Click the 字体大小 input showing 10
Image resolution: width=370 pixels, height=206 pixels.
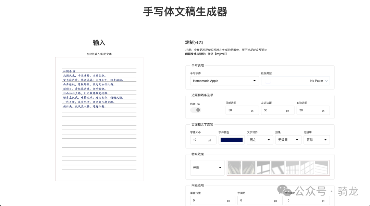[x=203, y=140]
